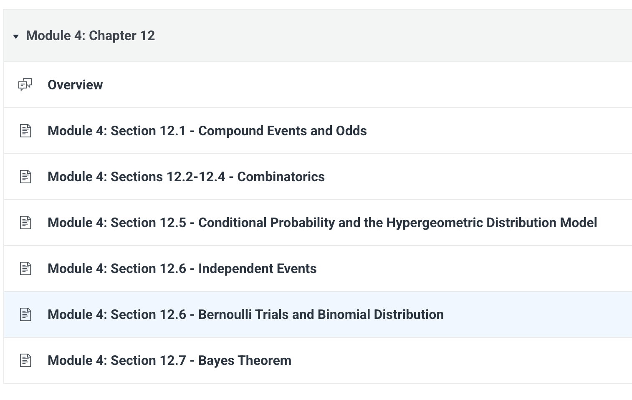Open the Overview discussion link

click(75, 85)
